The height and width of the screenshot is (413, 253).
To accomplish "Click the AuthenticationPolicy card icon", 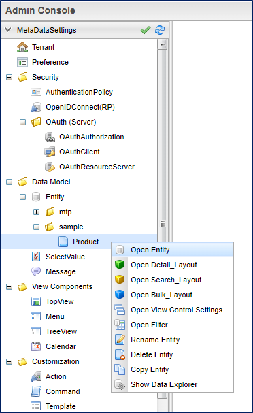I will pos(36,92).
